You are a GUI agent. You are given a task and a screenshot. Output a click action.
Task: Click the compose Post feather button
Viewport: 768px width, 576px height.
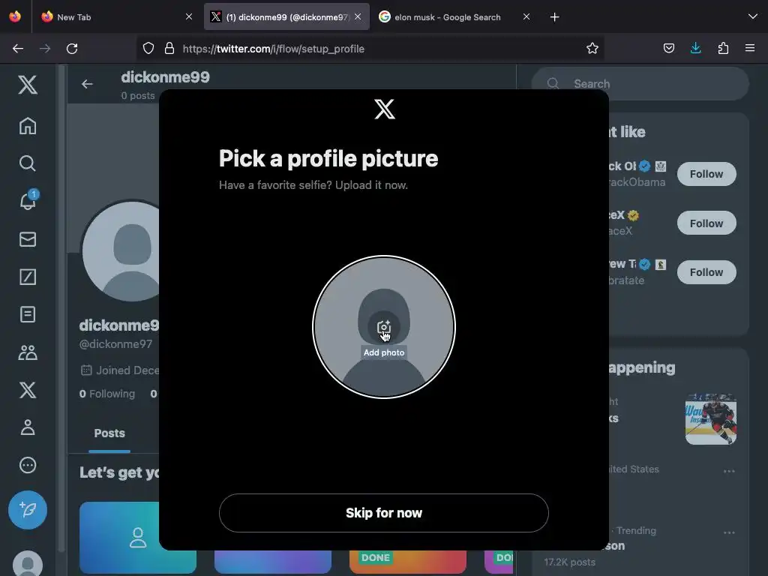pyautogui.click(x=28, y=510)
